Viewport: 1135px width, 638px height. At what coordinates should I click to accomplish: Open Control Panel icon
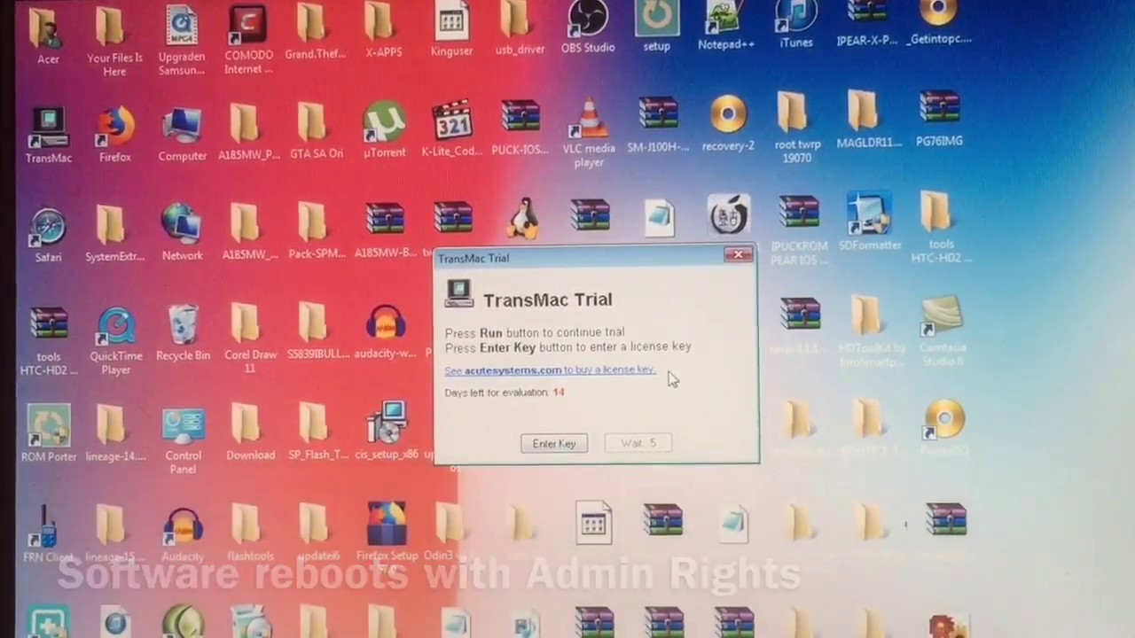(183, 440)
